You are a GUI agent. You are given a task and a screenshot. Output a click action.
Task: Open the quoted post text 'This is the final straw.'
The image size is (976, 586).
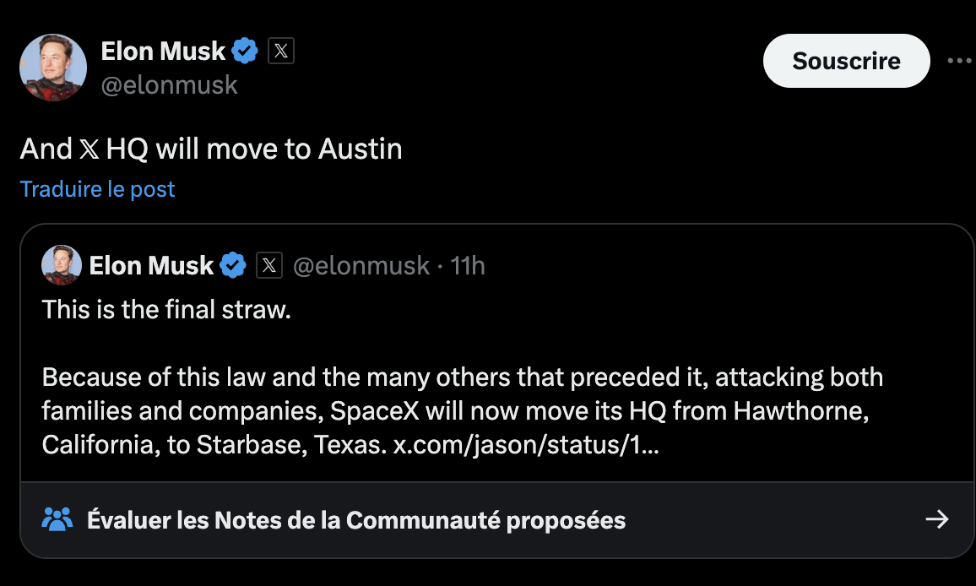166,310
